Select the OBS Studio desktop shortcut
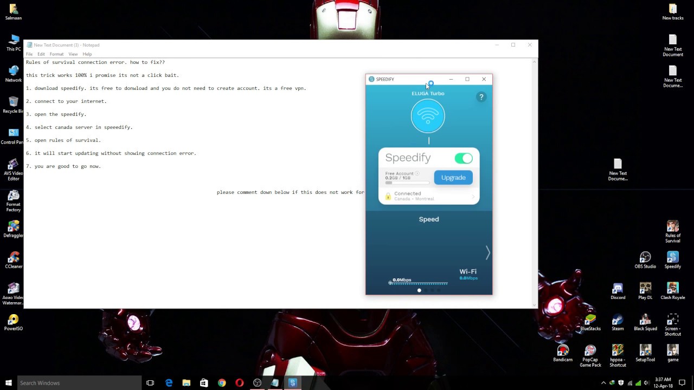This screenshot has height=390, width=694. pos(645,261)
